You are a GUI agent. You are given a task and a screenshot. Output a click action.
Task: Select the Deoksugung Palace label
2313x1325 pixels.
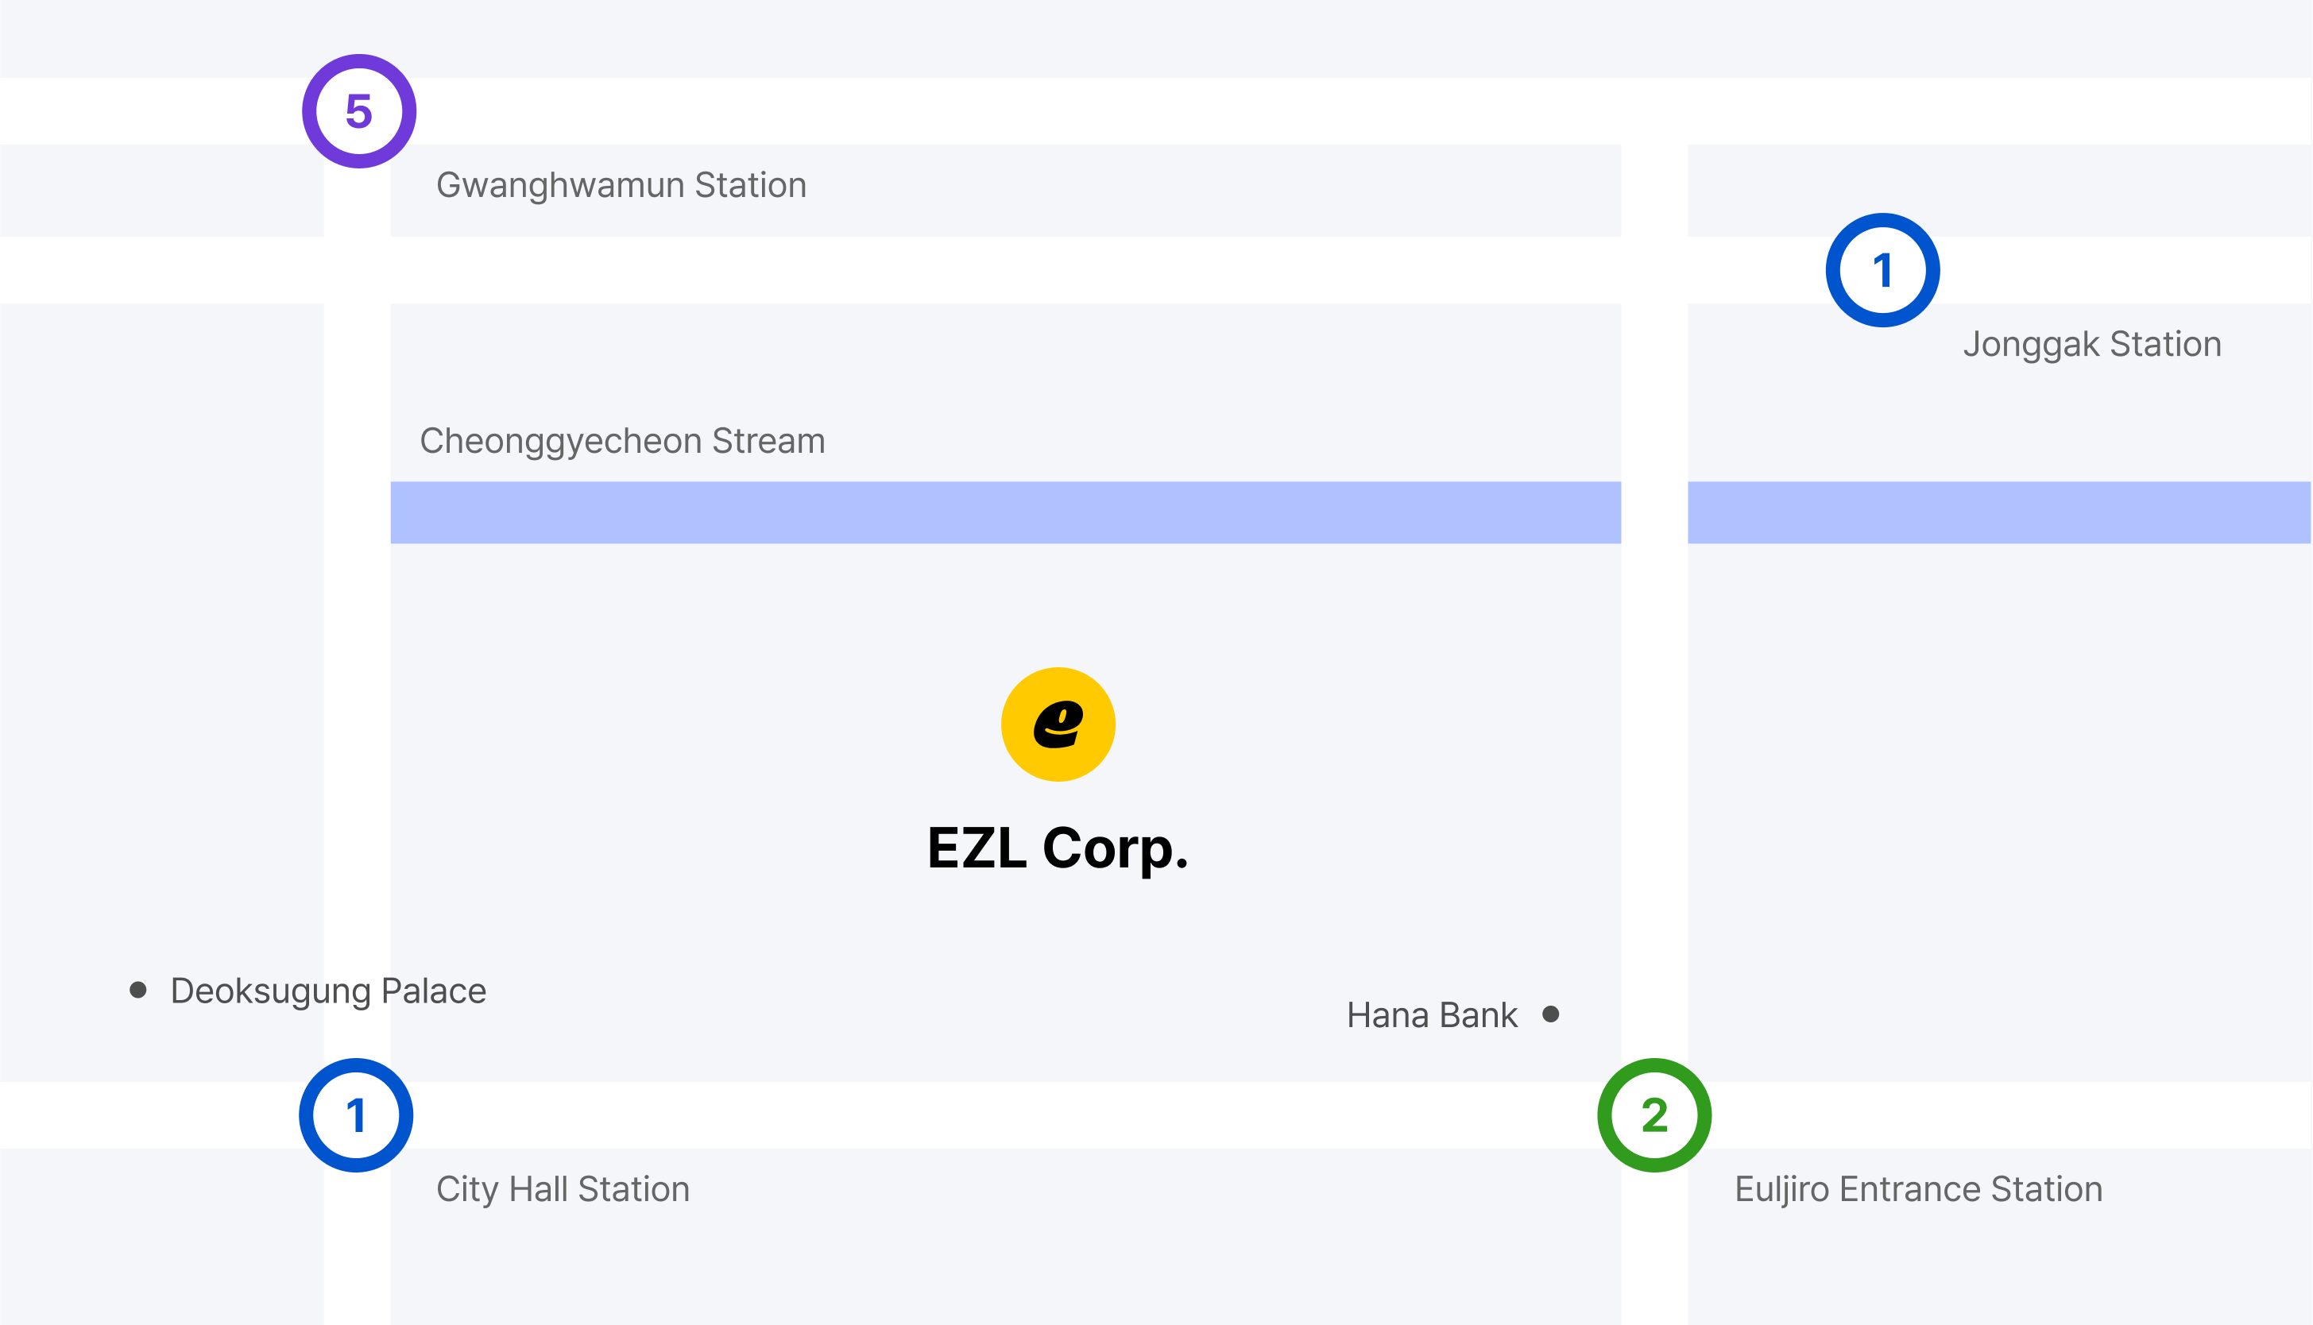coord(329,991)
